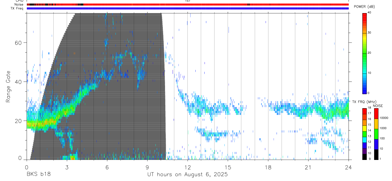Click the 12 tick on UT hours axis
The height and width of the screenshot is (181, 392).
187,167
